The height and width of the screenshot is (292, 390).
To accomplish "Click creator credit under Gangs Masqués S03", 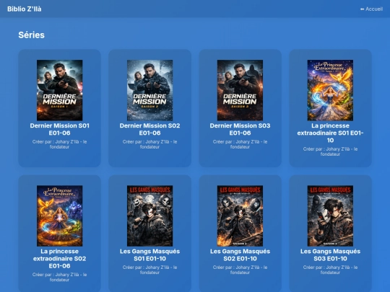I will pos(330,270).
